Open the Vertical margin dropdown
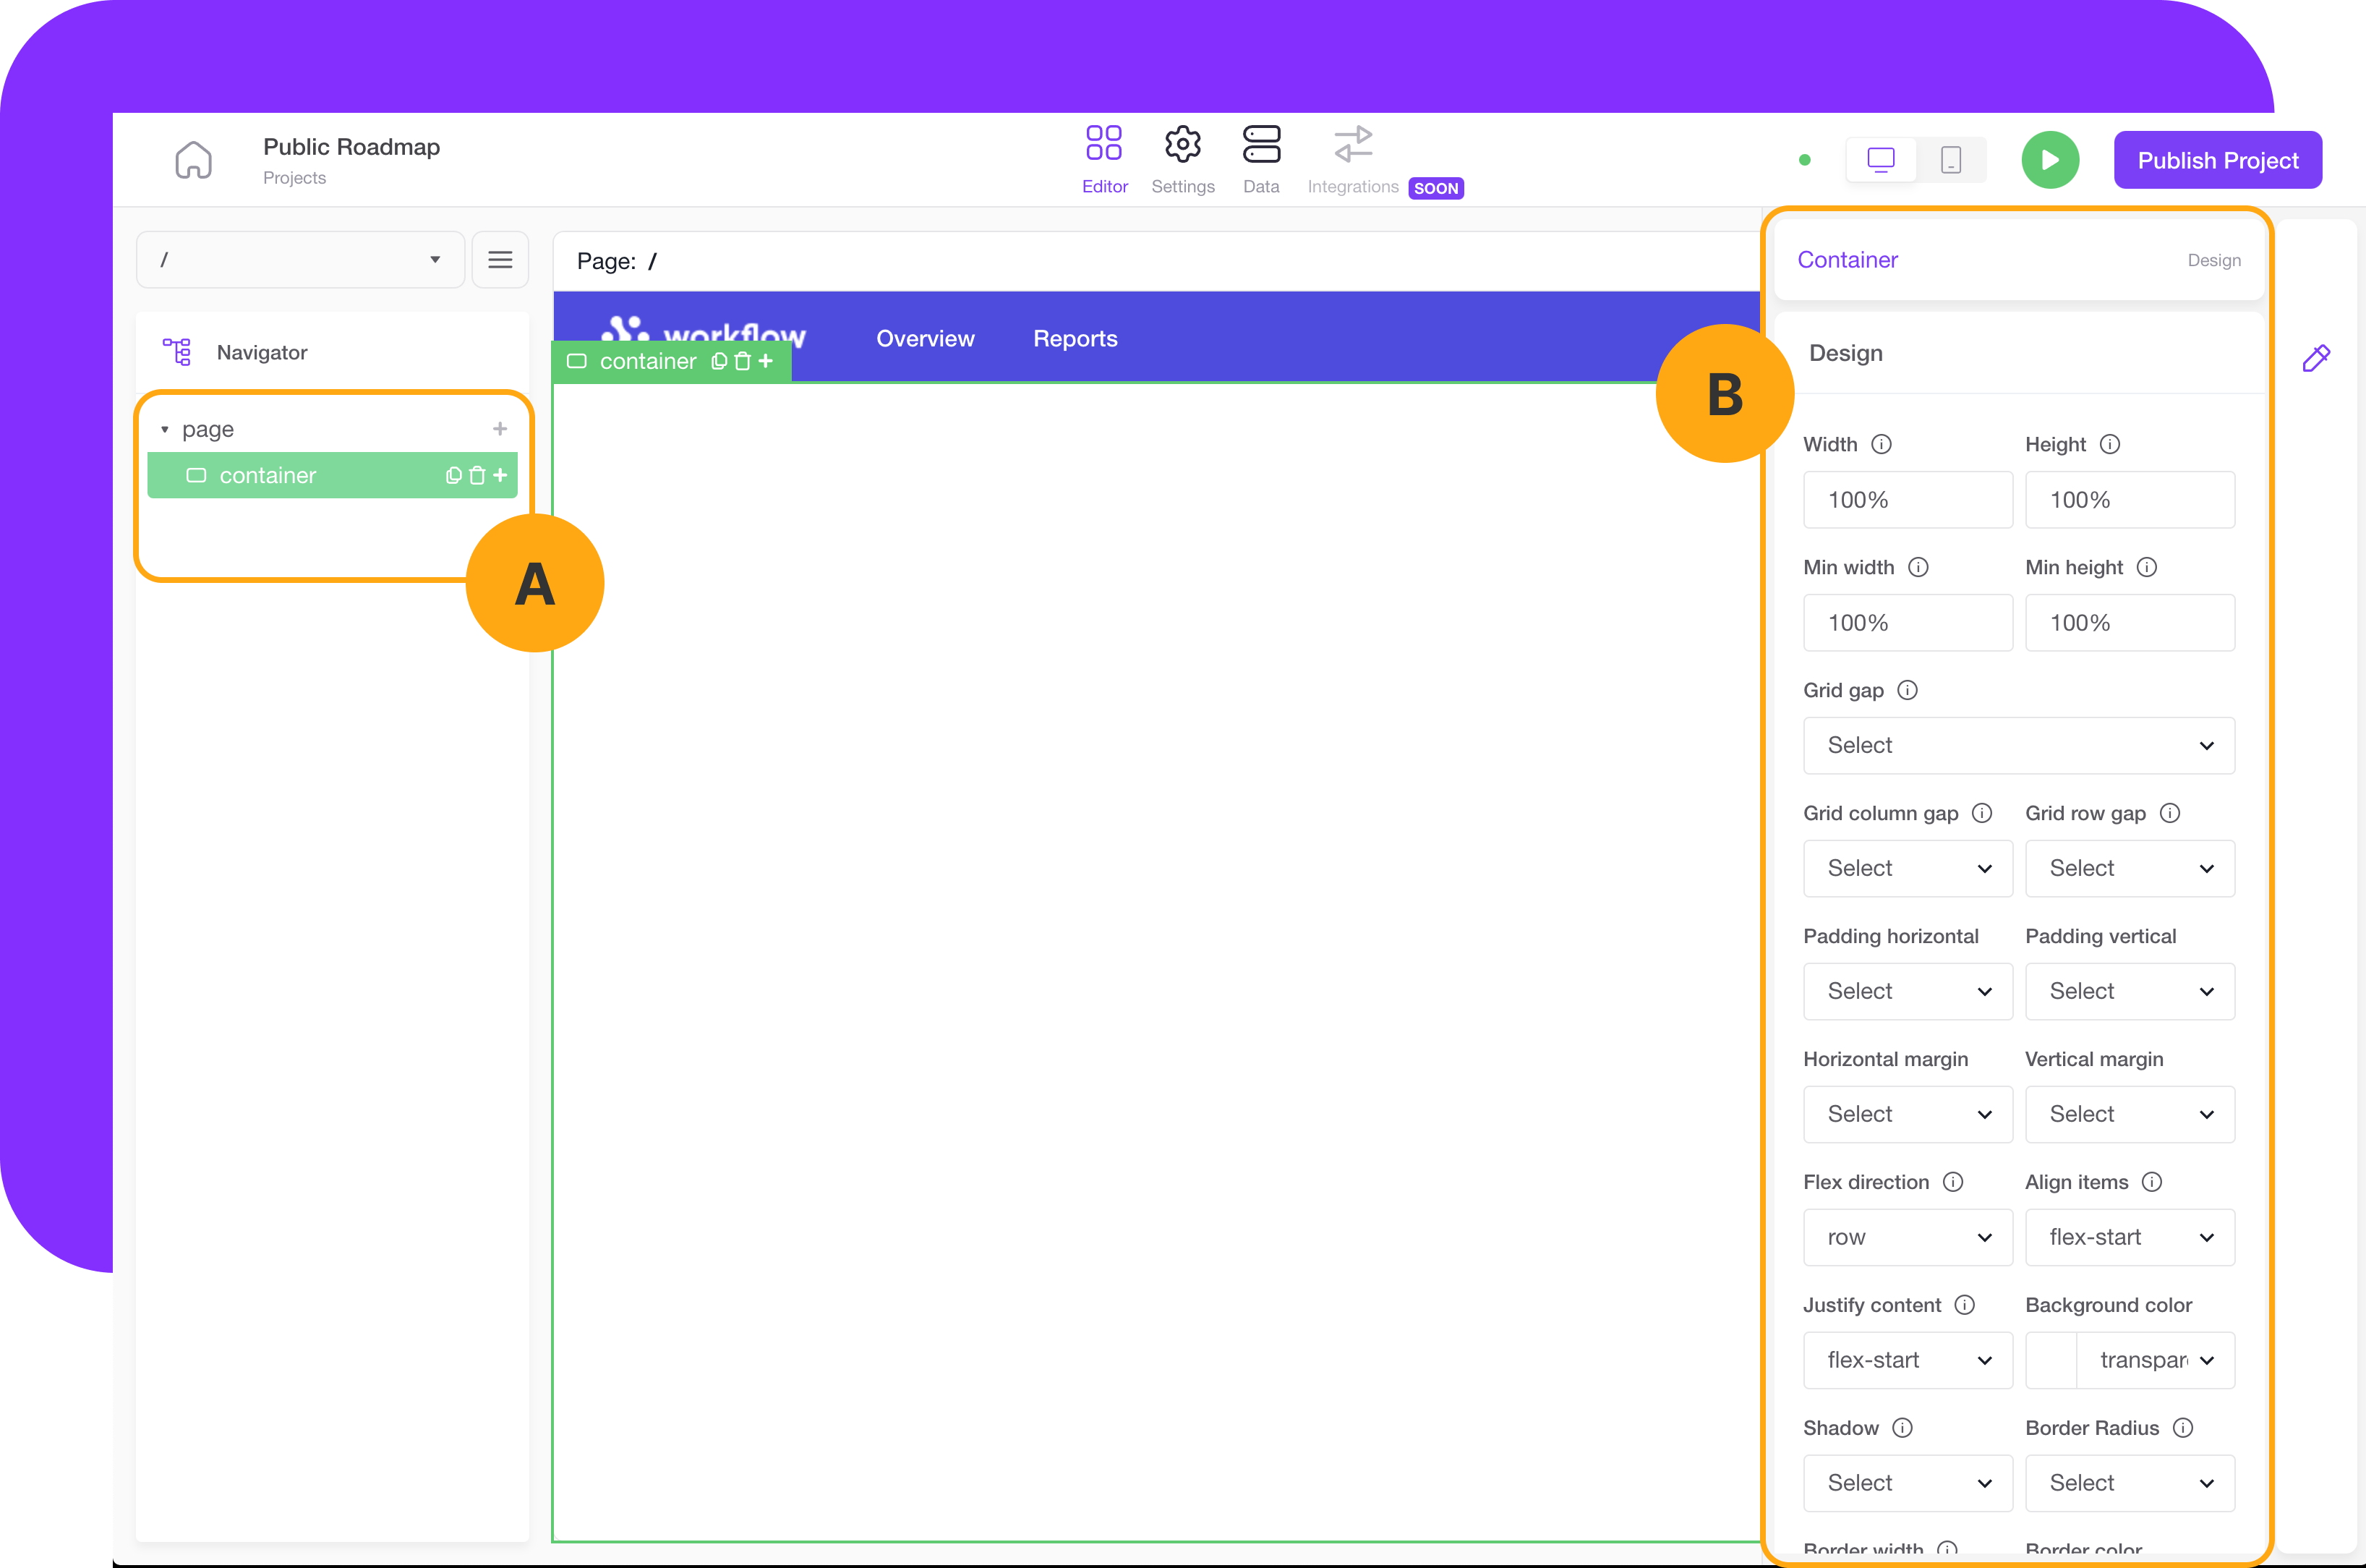2366x1568 pixels. (x=2129, y=1115)
